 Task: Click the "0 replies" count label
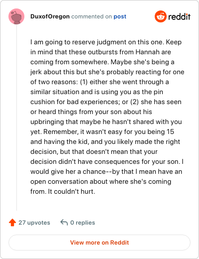[x=83, y=223]
